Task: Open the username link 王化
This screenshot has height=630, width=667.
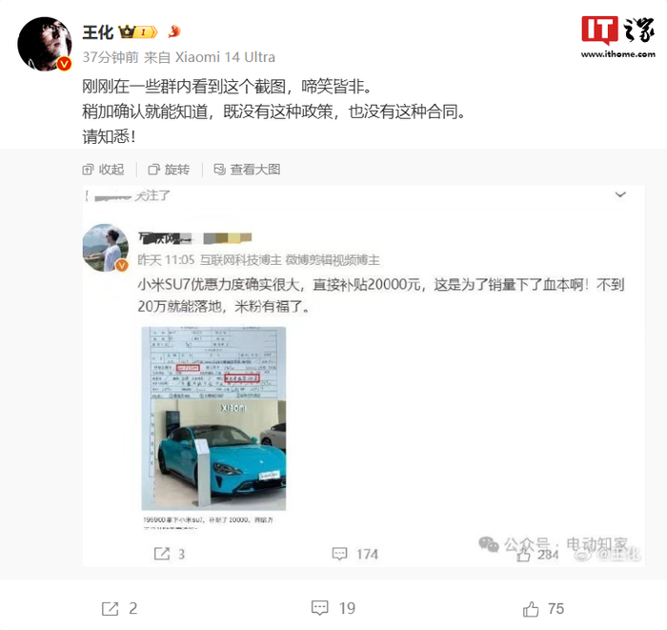Action: pyautogui.click(x=98, y=32)
